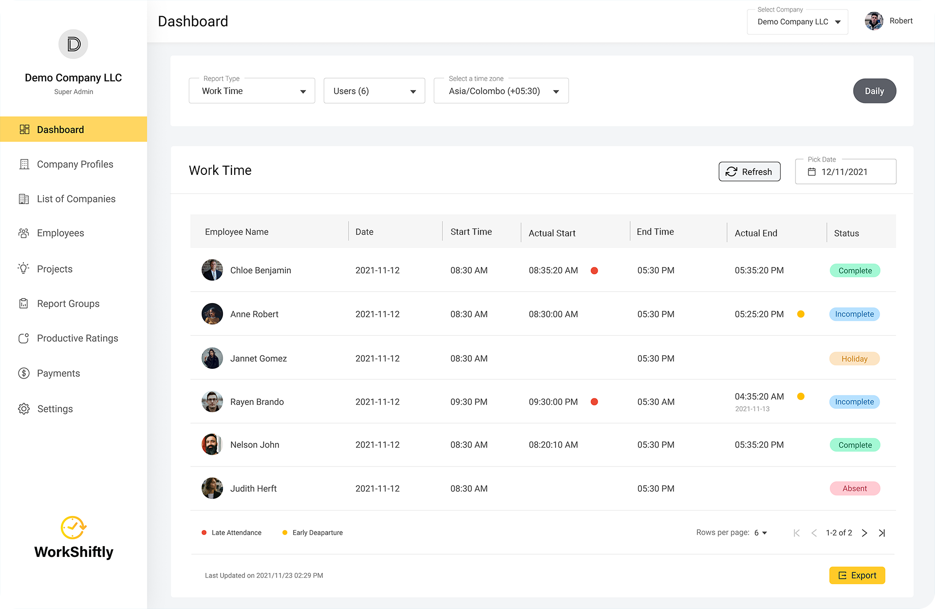Click the Productive Ratings icon
Screen dimensions: 935x609
(23, 338)
